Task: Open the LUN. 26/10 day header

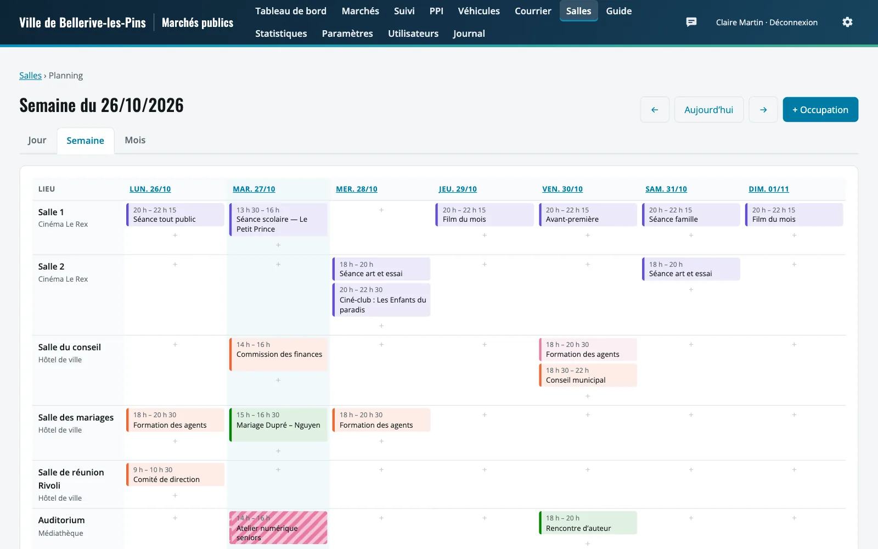Action: pos(150,189)
